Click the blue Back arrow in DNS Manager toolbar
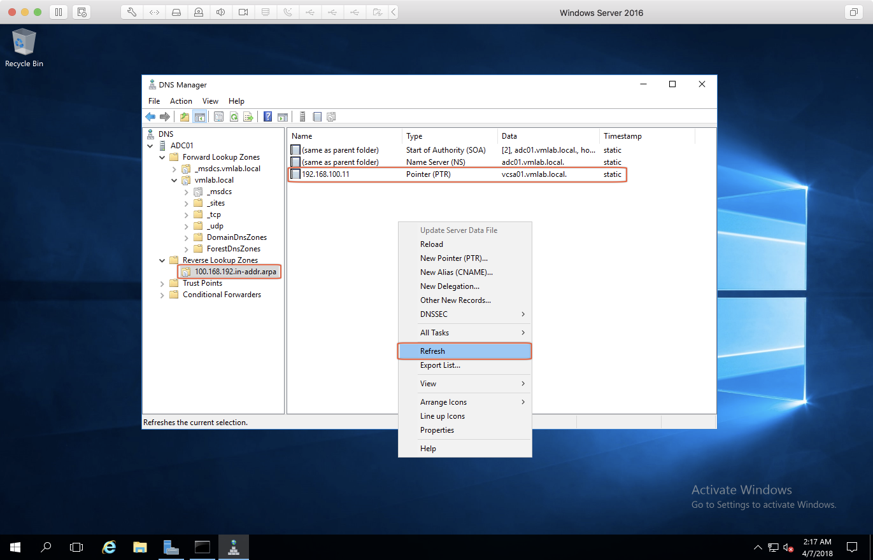 point(150,117)
